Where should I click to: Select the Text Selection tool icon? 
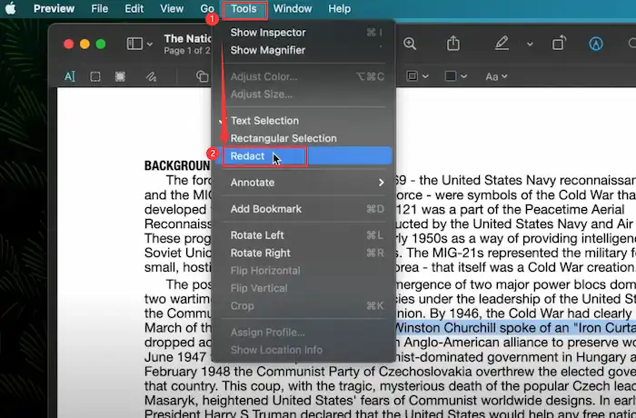tap(69, 76)
